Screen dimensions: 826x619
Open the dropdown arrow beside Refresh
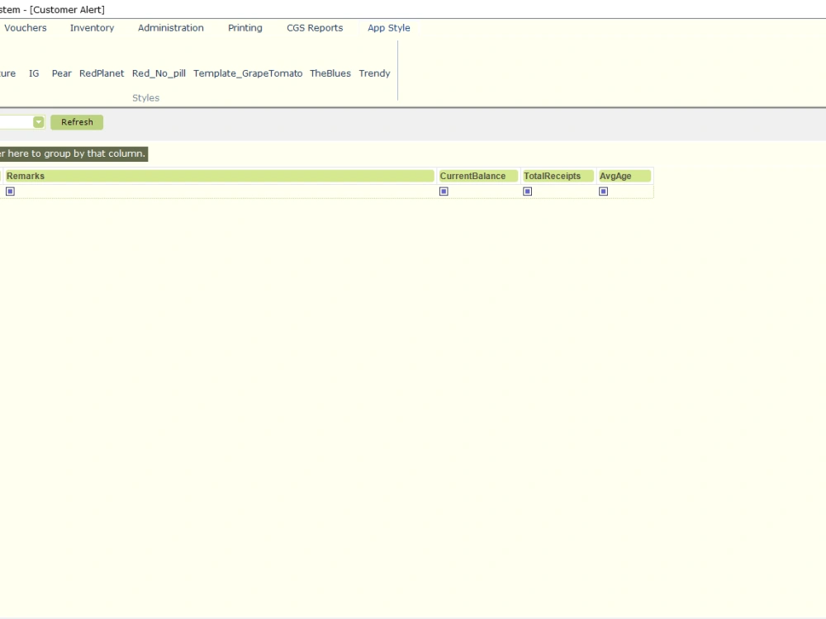pos(39,122)
